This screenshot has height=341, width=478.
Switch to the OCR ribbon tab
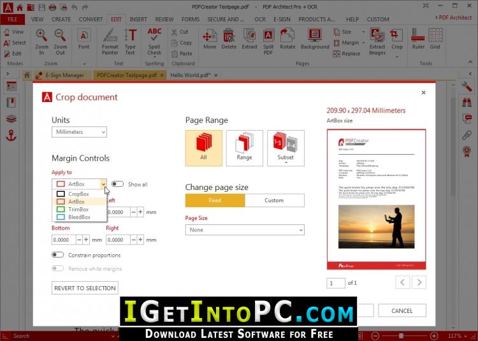pyautogui.click(x=260, y=19)
